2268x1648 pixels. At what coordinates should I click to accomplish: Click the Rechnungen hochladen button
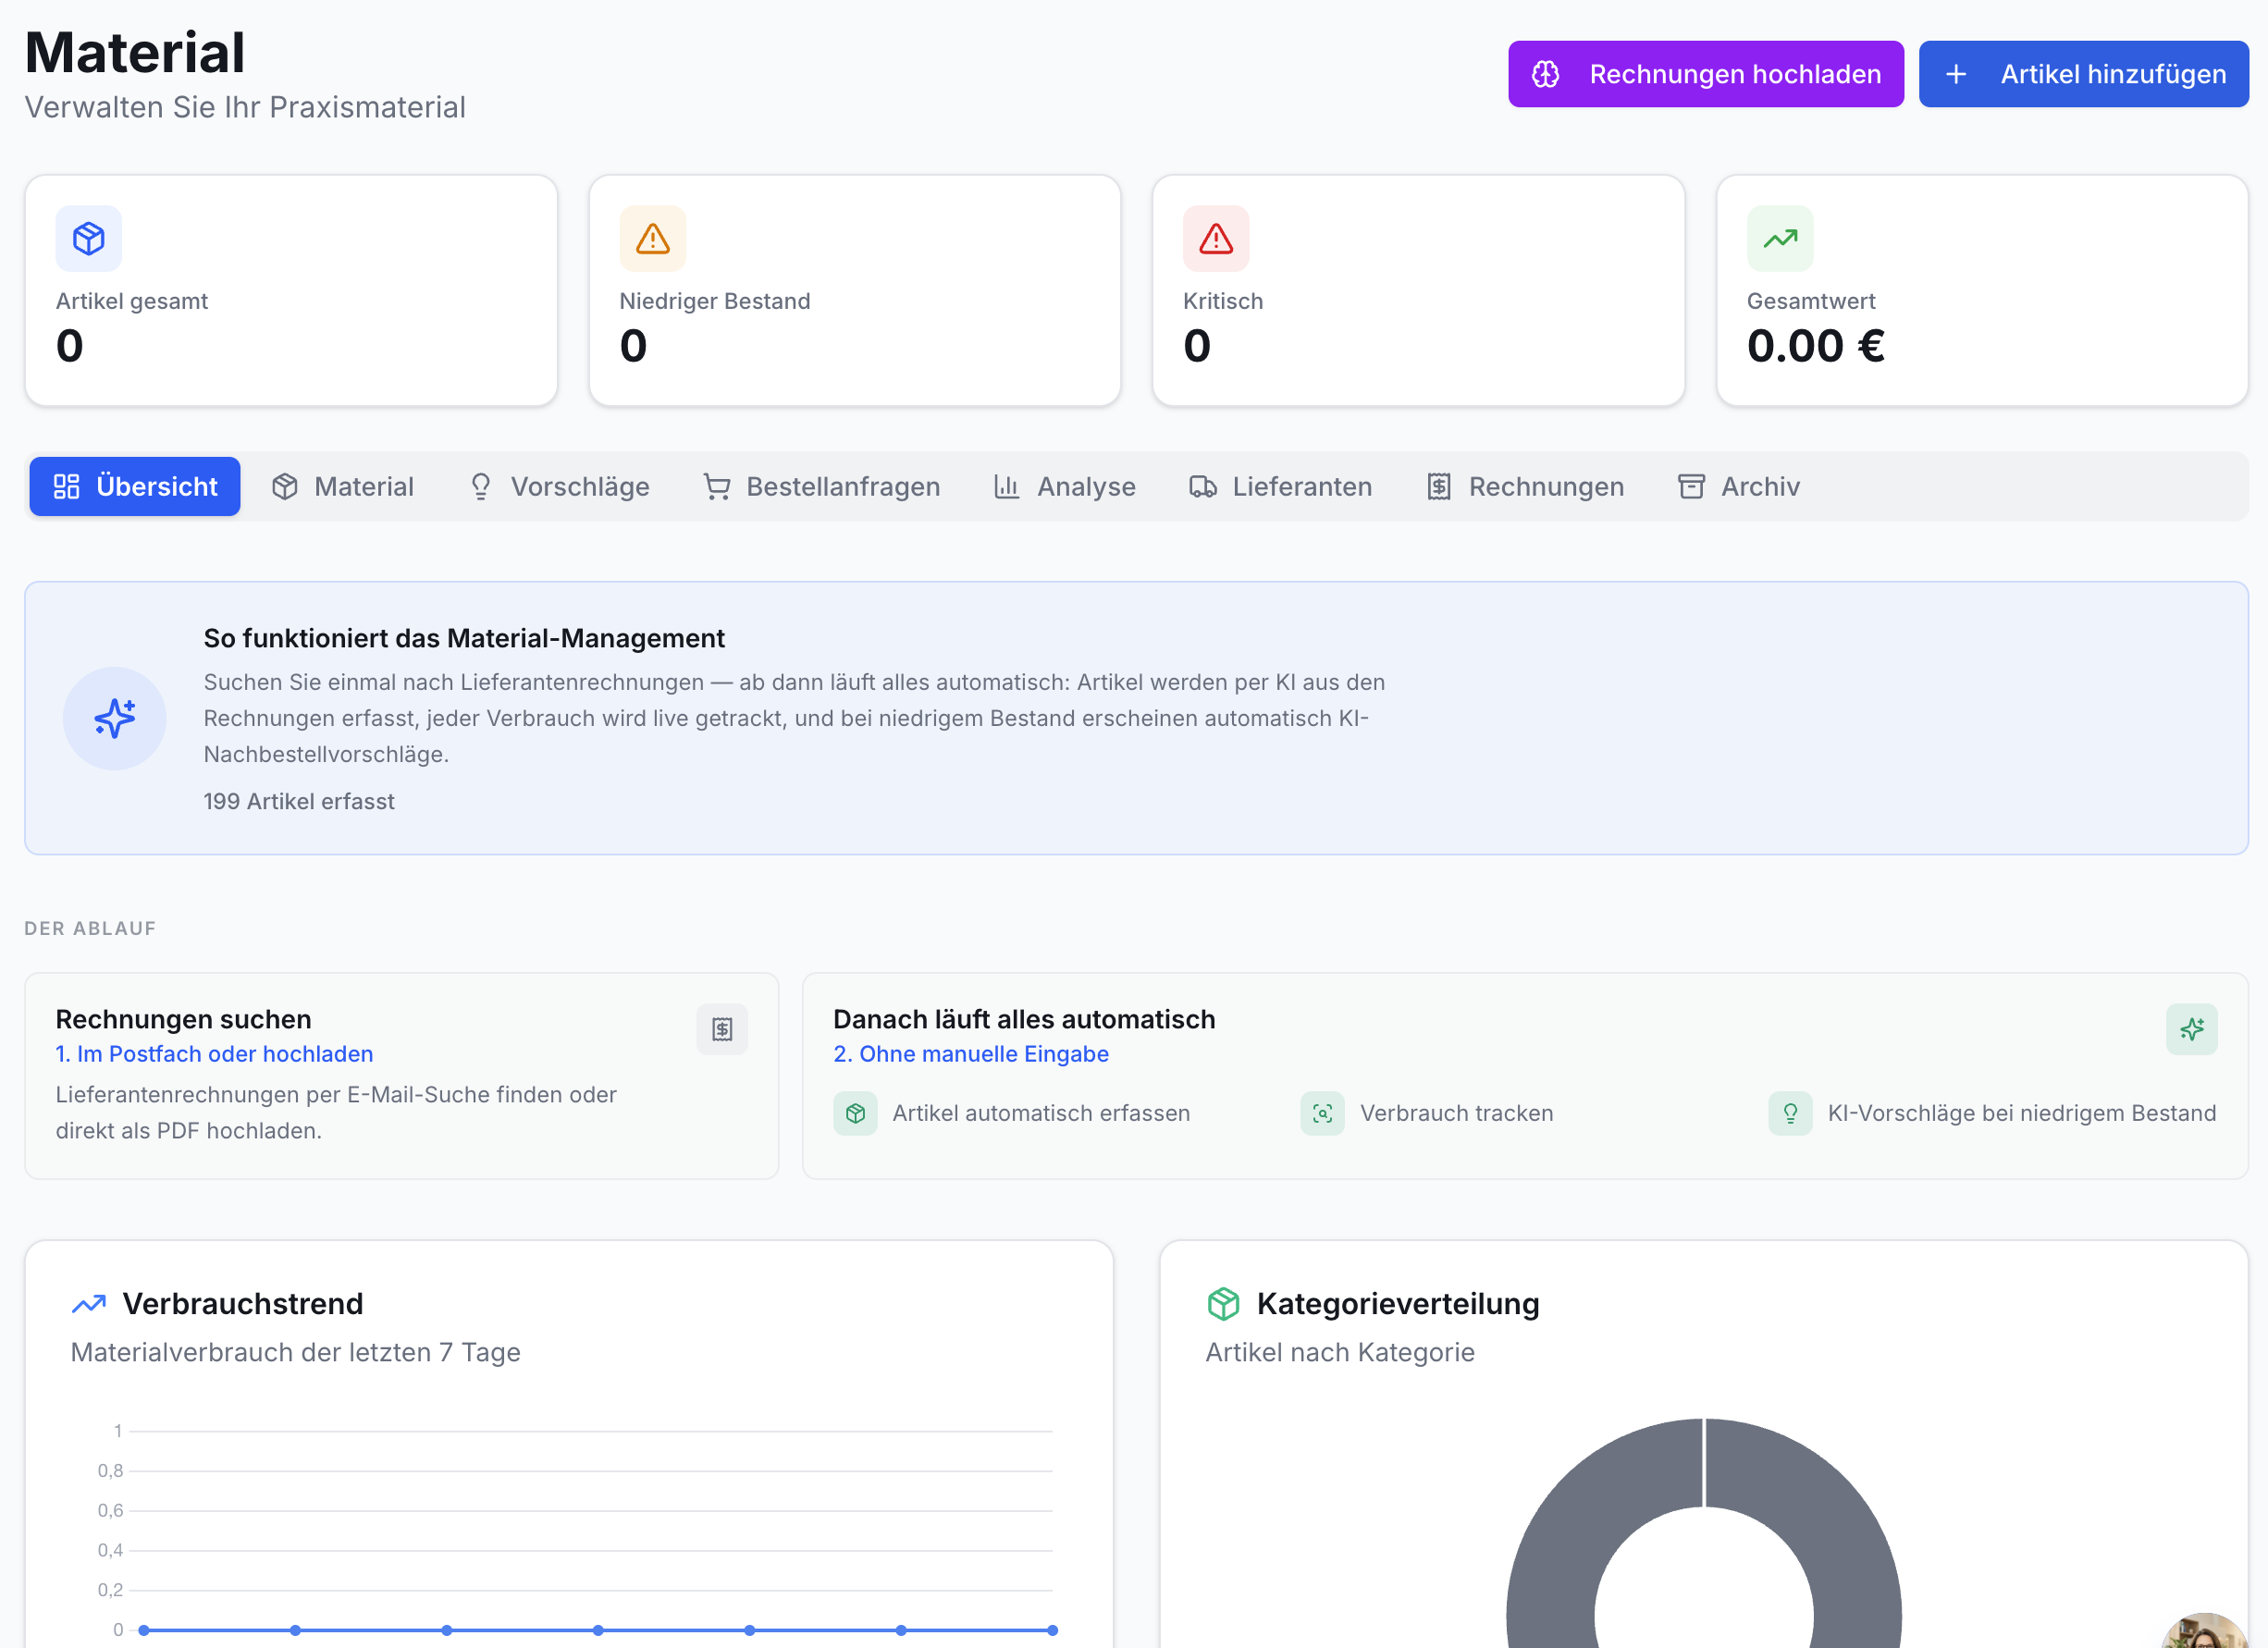click(1705, 74)
